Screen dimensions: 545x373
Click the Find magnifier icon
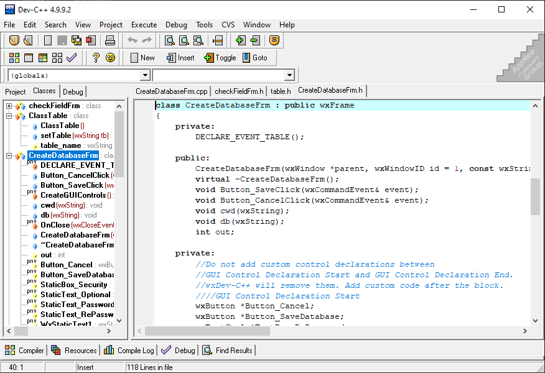(x=170, y=40)
